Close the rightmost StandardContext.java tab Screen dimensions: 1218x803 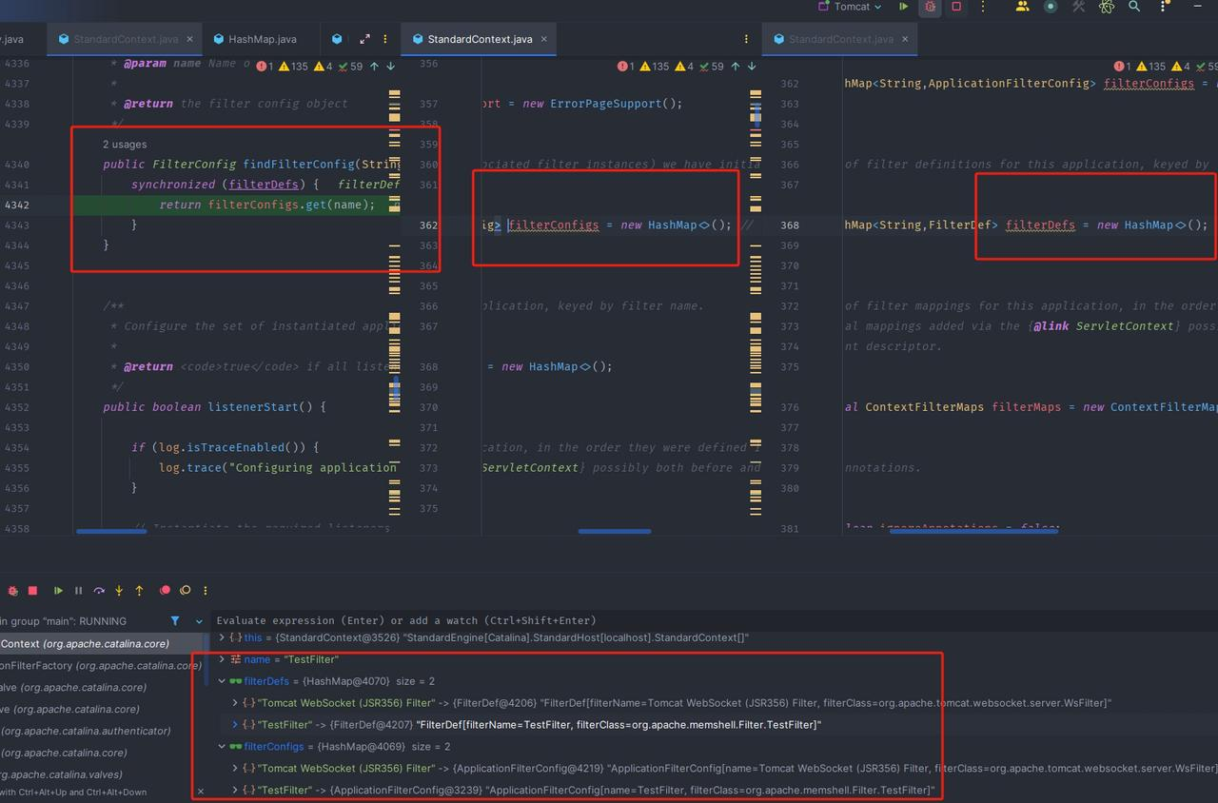[905, 39]
